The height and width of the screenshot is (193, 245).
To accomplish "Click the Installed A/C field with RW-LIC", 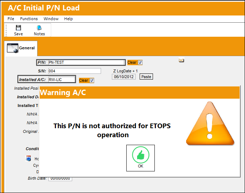I will pos(62,80).
